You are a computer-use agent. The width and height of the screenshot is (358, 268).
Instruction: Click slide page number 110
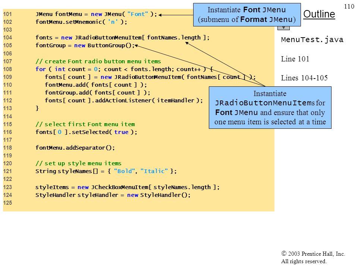click(349, 6)
